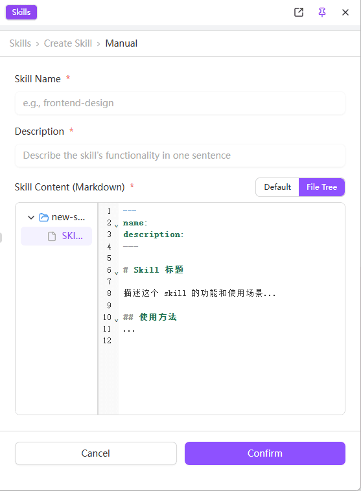Click the '## 使用方法' heading line
Image resolution: width=361 pixels, height=491 pixels.
click(x=150, y=317)
